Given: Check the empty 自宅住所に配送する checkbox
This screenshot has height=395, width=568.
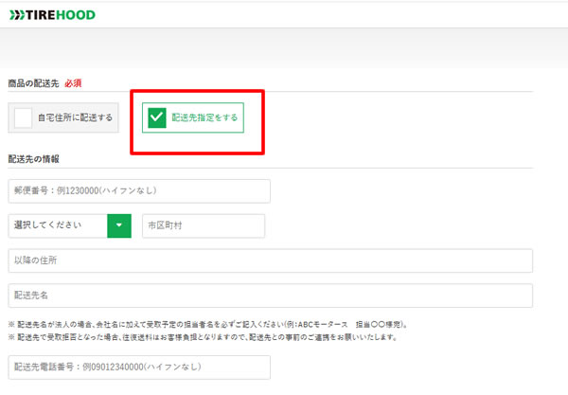Looking at the screenshot, I should click(x=23, y=117).
